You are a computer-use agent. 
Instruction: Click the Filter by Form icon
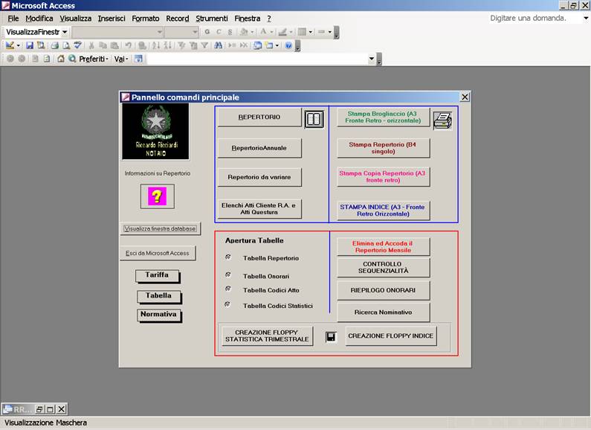pyautogui.click(x=193, y=45)
